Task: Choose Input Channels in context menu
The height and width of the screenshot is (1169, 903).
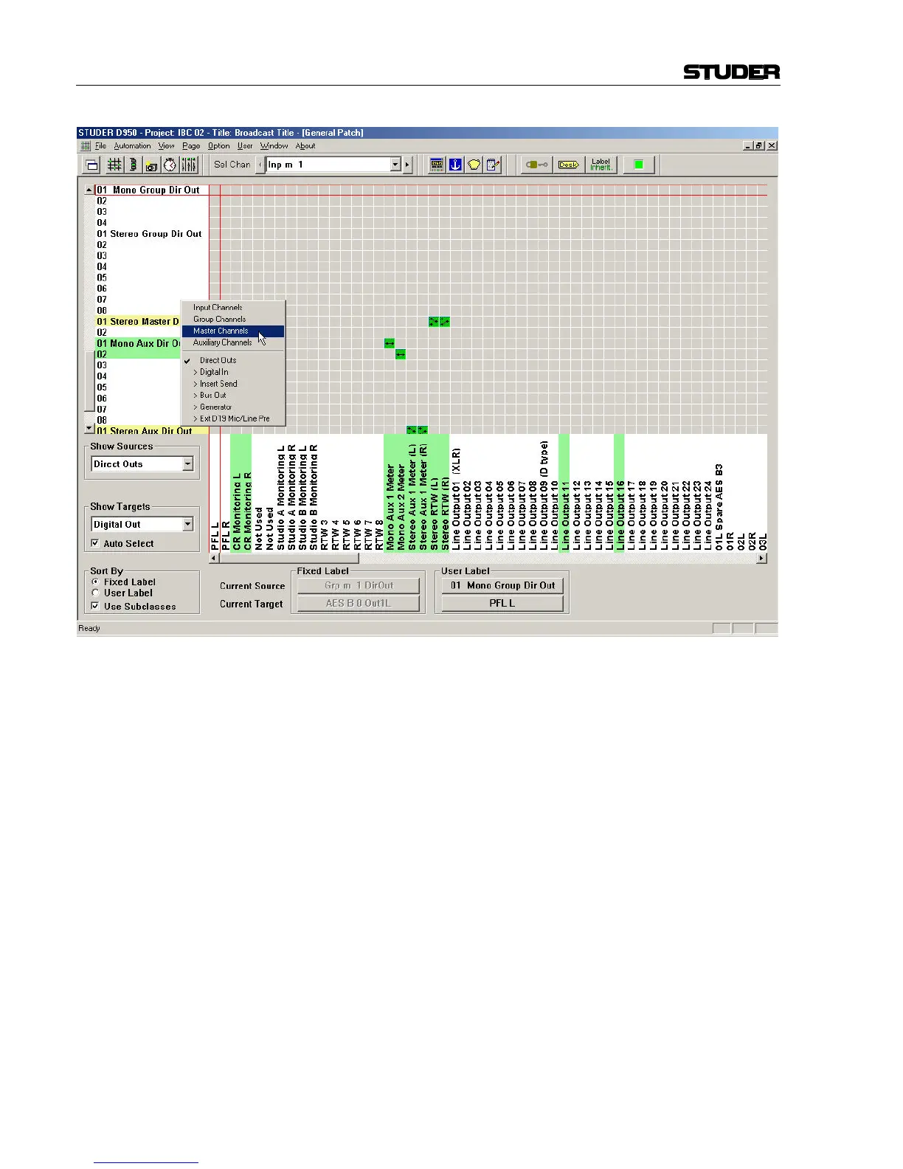Action: tap(233, 308)
